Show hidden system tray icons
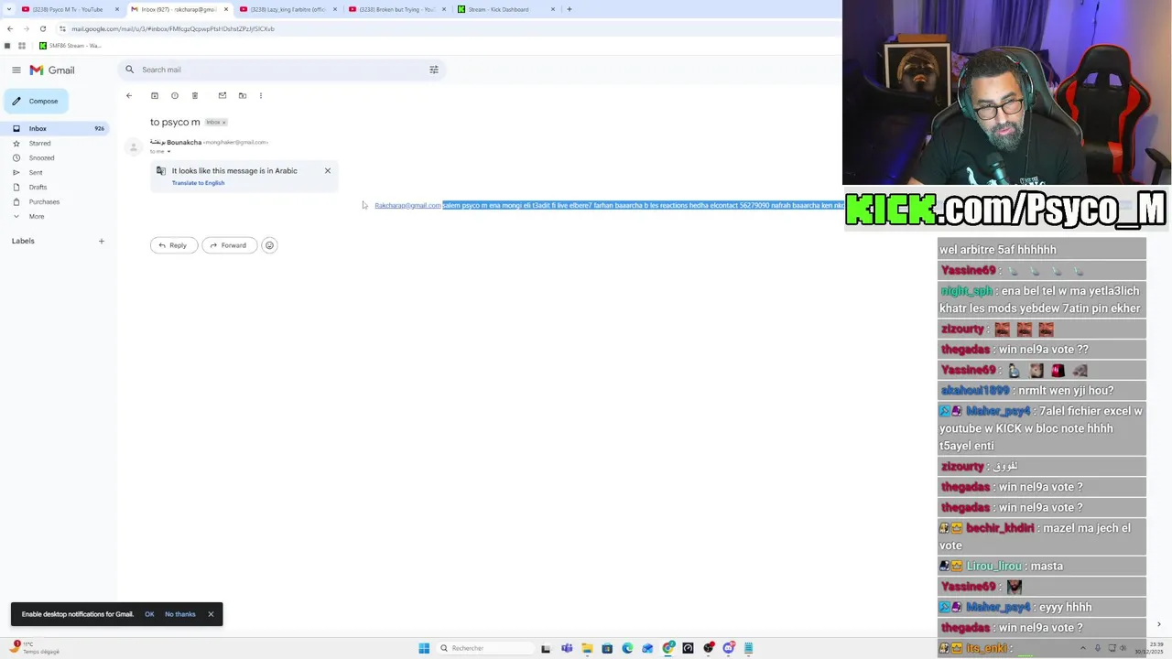Image resolution: width=1172 pixels, height=659 pixels. [x=1082, y=648]
